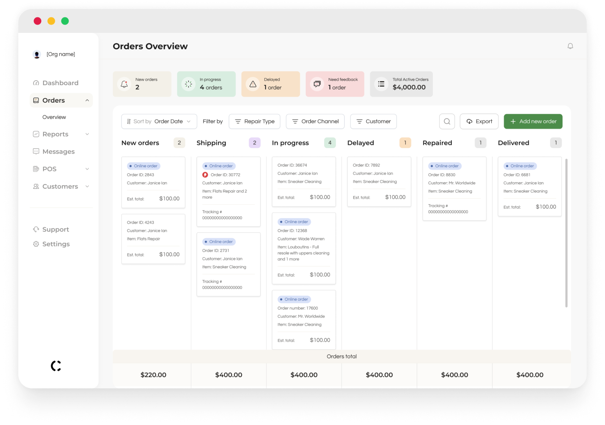
Task: Expand the Reports menu chevron
Action: pyautogui.click(x=87, y=134)
